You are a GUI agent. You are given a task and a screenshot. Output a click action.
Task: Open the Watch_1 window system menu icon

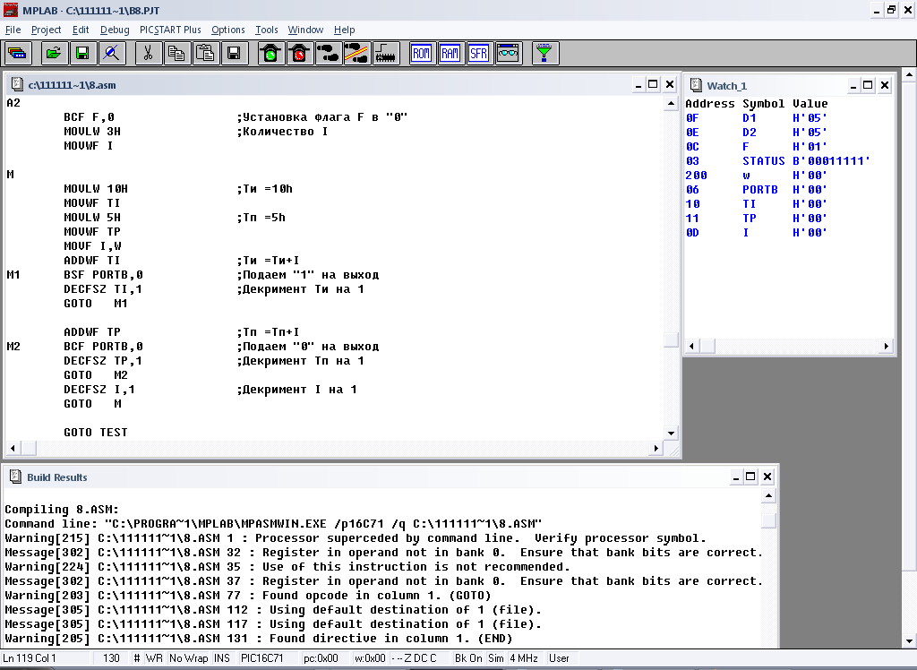[695, 86]
